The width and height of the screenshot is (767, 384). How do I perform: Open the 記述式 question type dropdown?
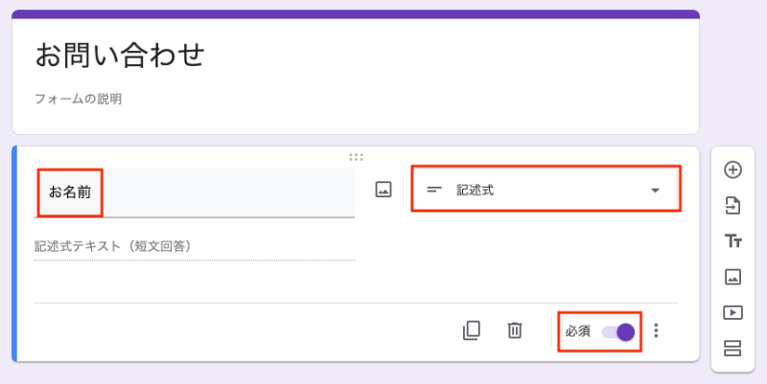pyautogui.click(x=545, y=190)
